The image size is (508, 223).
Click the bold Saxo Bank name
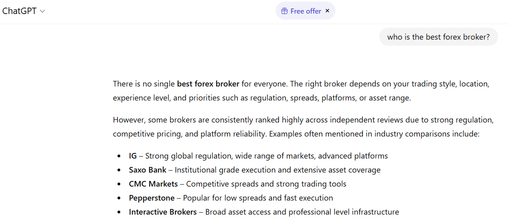coord(148,170)
